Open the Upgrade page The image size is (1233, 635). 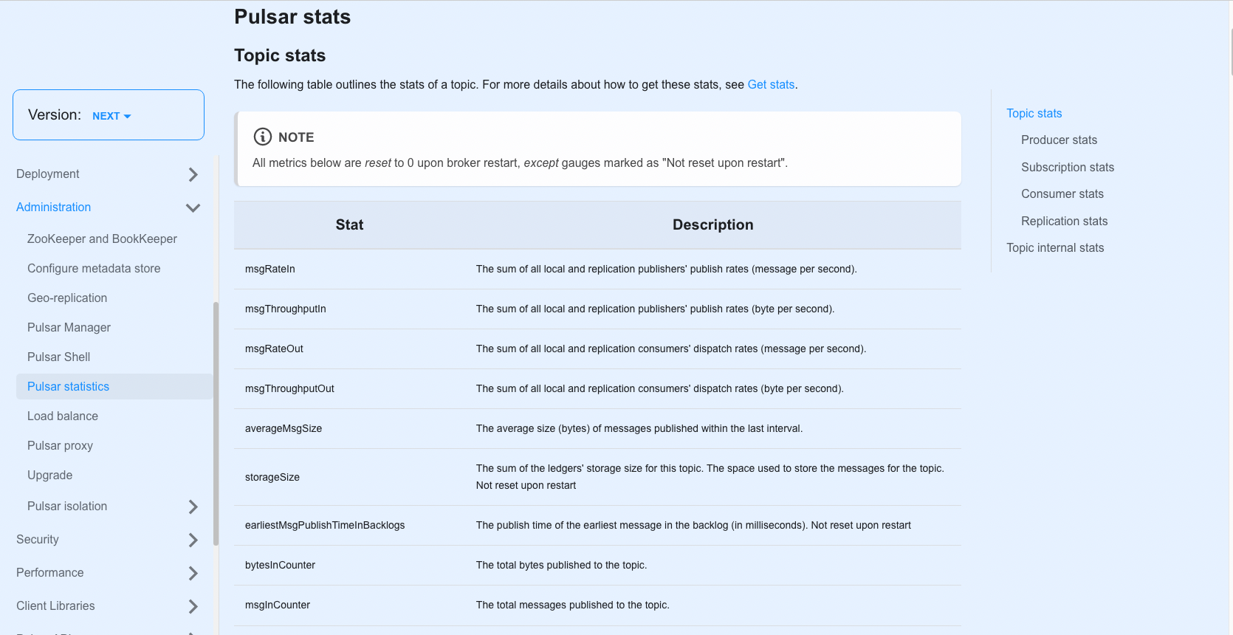(49, 476)
